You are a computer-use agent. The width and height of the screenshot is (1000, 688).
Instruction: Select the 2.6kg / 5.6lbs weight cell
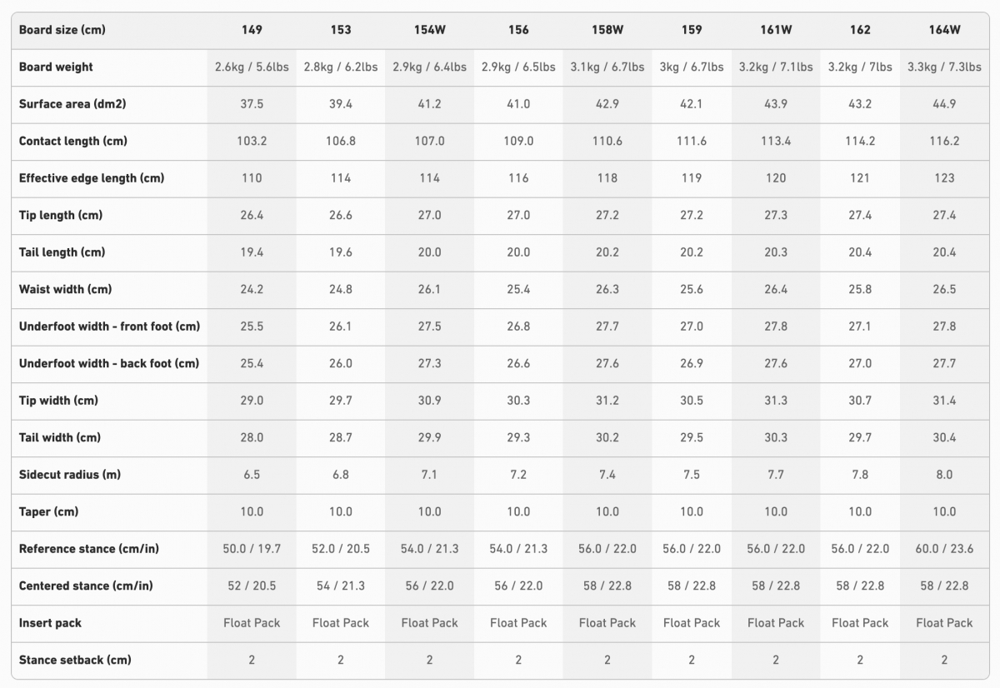click(252, 67)
